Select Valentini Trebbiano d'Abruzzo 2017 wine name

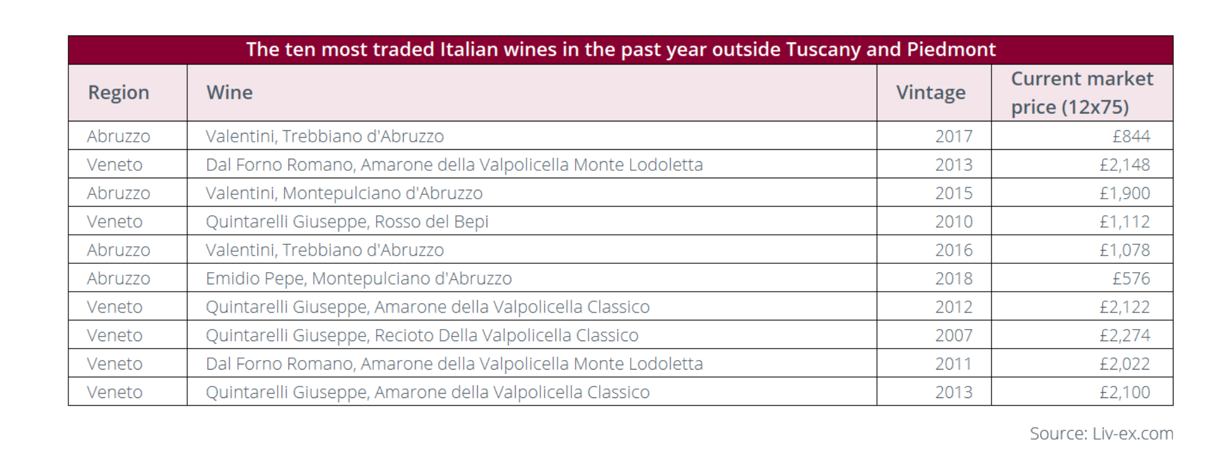coord(325,136)
